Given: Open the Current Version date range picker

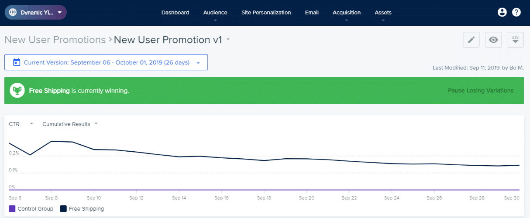Looking at the screenshot, I should 106,62.
